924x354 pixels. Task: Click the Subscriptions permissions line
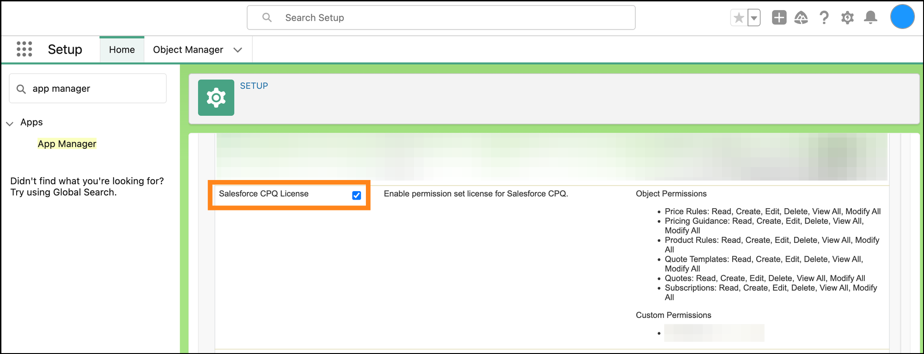771,292
